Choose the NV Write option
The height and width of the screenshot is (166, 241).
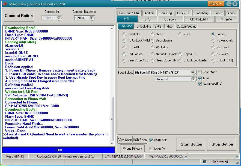pyautogui.click(x=213, y=54)
